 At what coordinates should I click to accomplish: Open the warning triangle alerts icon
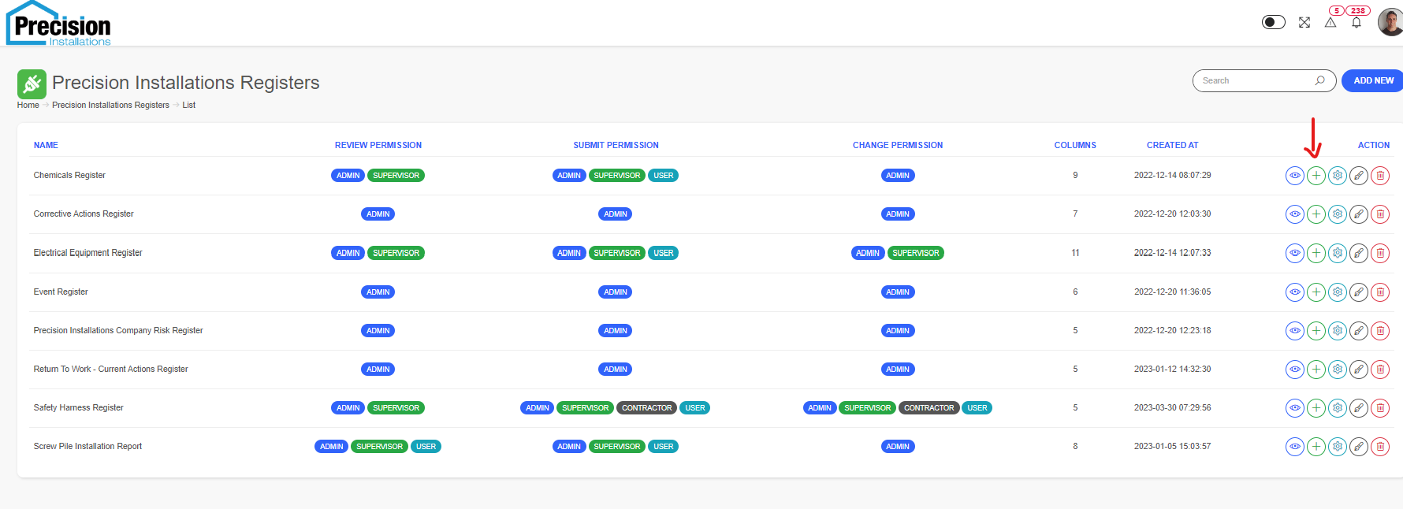coord(1330,23)
